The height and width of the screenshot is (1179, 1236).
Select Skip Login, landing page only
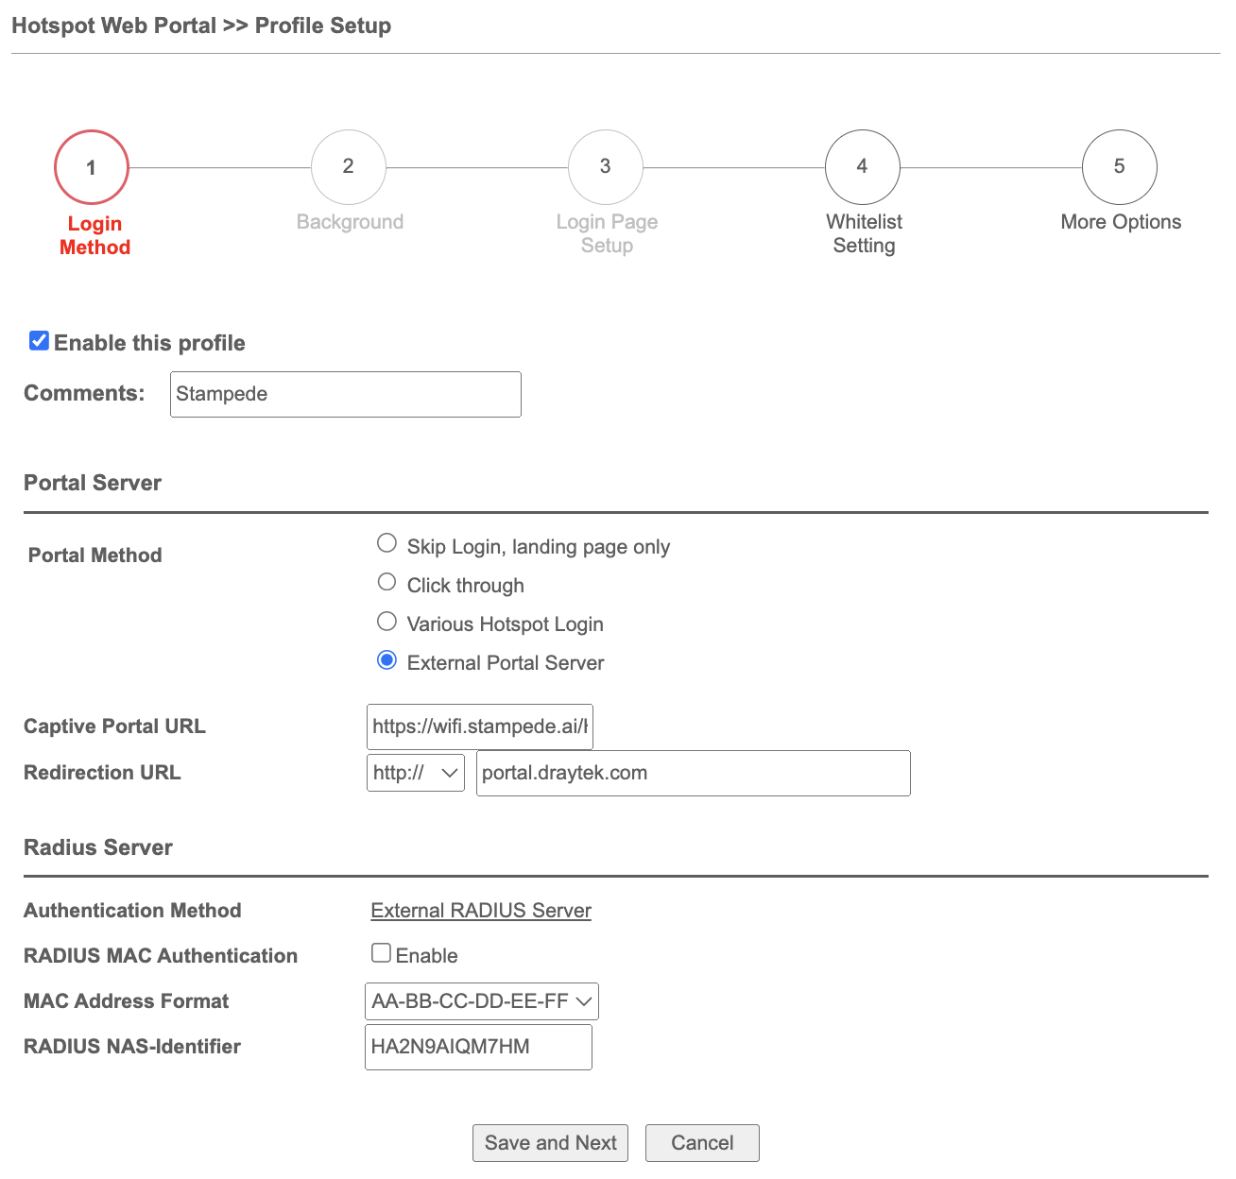(386, 543)
